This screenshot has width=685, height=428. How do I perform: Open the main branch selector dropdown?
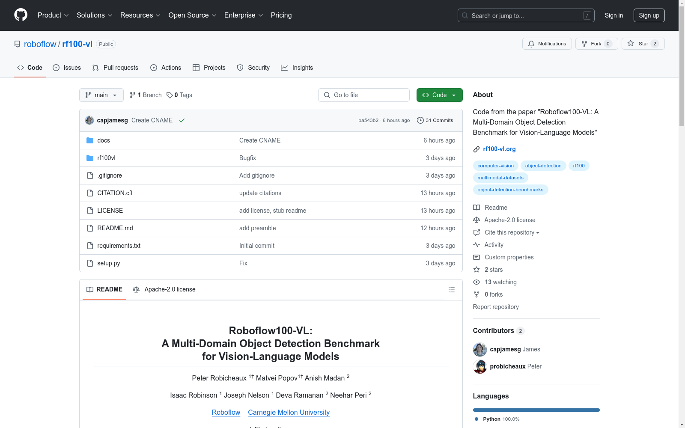101,95
